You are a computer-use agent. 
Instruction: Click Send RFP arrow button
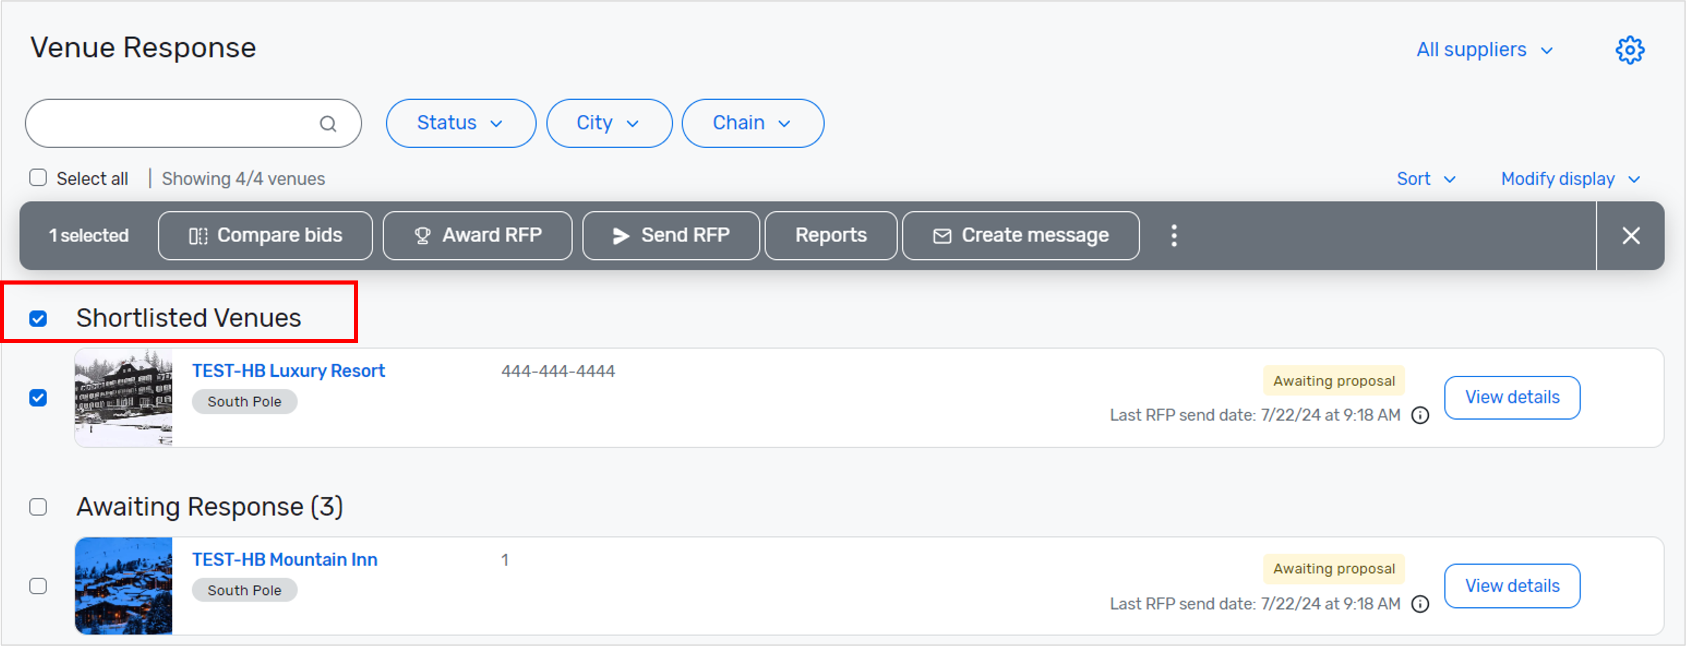(x=670, y=236)
